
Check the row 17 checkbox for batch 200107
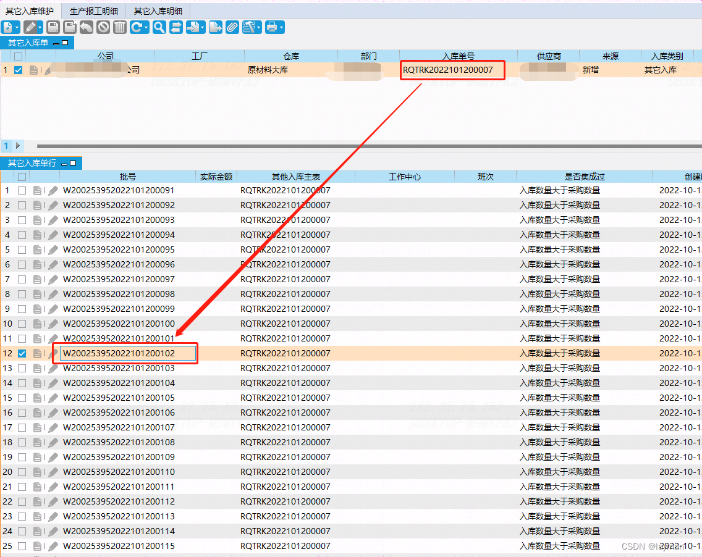[22, 427]
